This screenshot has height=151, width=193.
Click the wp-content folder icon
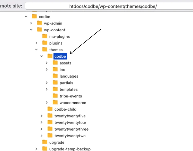click(x=40, y=29)
